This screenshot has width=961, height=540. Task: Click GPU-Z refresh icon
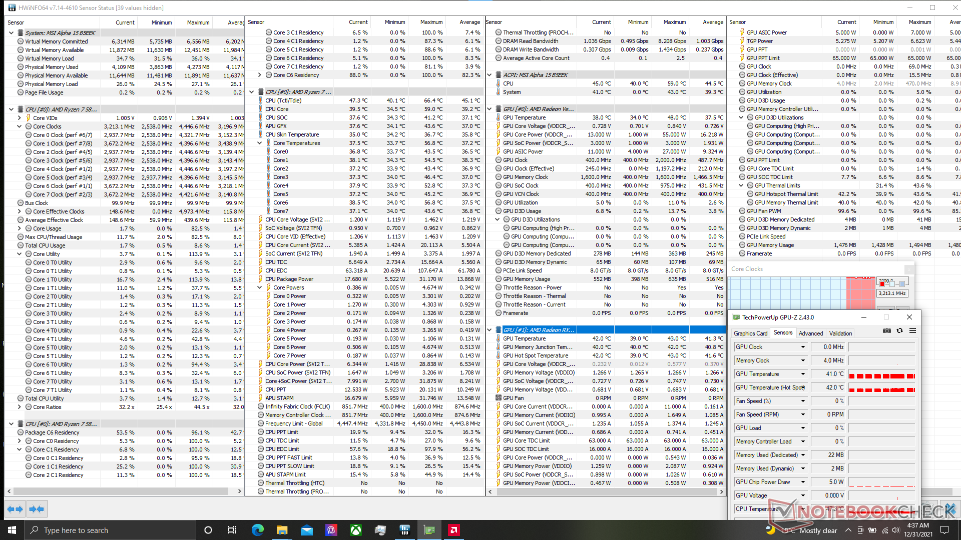(899, 331)
